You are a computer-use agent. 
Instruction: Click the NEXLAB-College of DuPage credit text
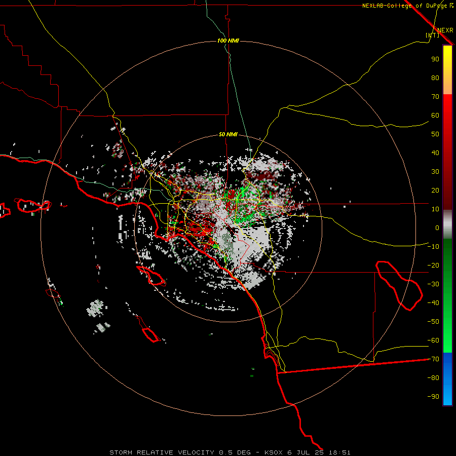(408, 6)
